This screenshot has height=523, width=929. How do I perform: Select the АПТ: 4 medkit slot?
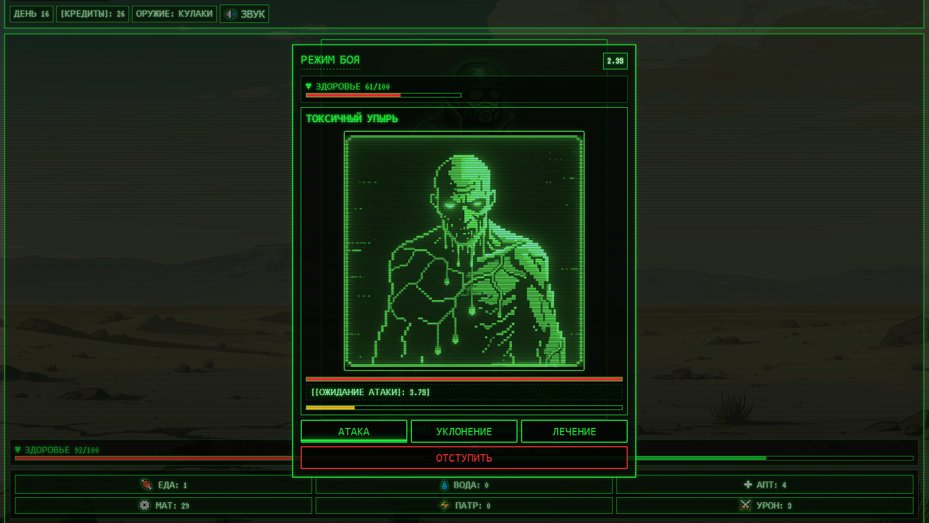(765, 485)
